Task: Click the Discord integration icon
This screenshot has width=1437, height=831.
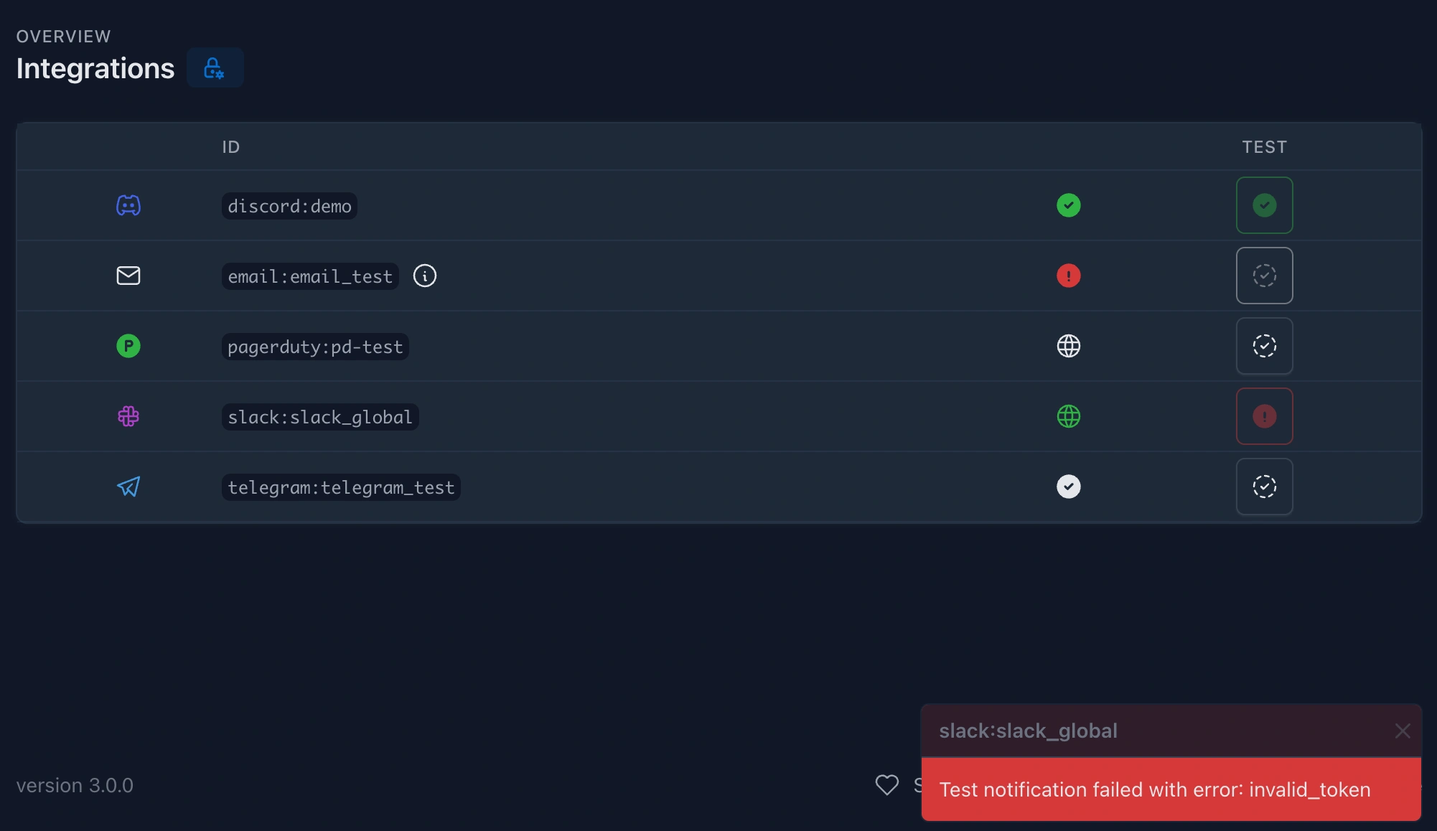Action: [x=128, y=206]
